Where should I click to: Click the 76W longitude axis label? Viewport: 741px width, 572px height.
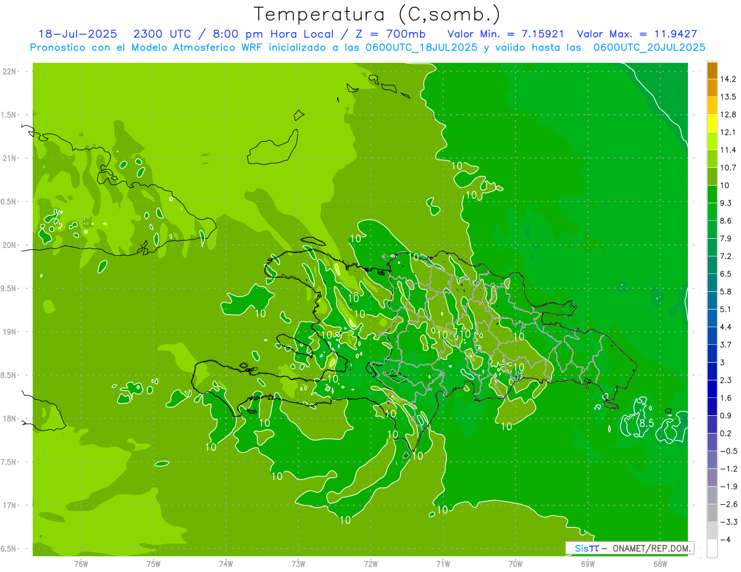81,563
